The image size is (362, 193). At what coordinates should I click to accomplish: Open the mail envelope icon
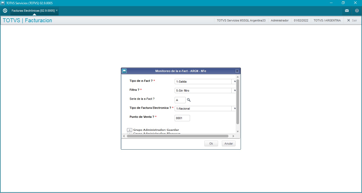click(347, 11)
